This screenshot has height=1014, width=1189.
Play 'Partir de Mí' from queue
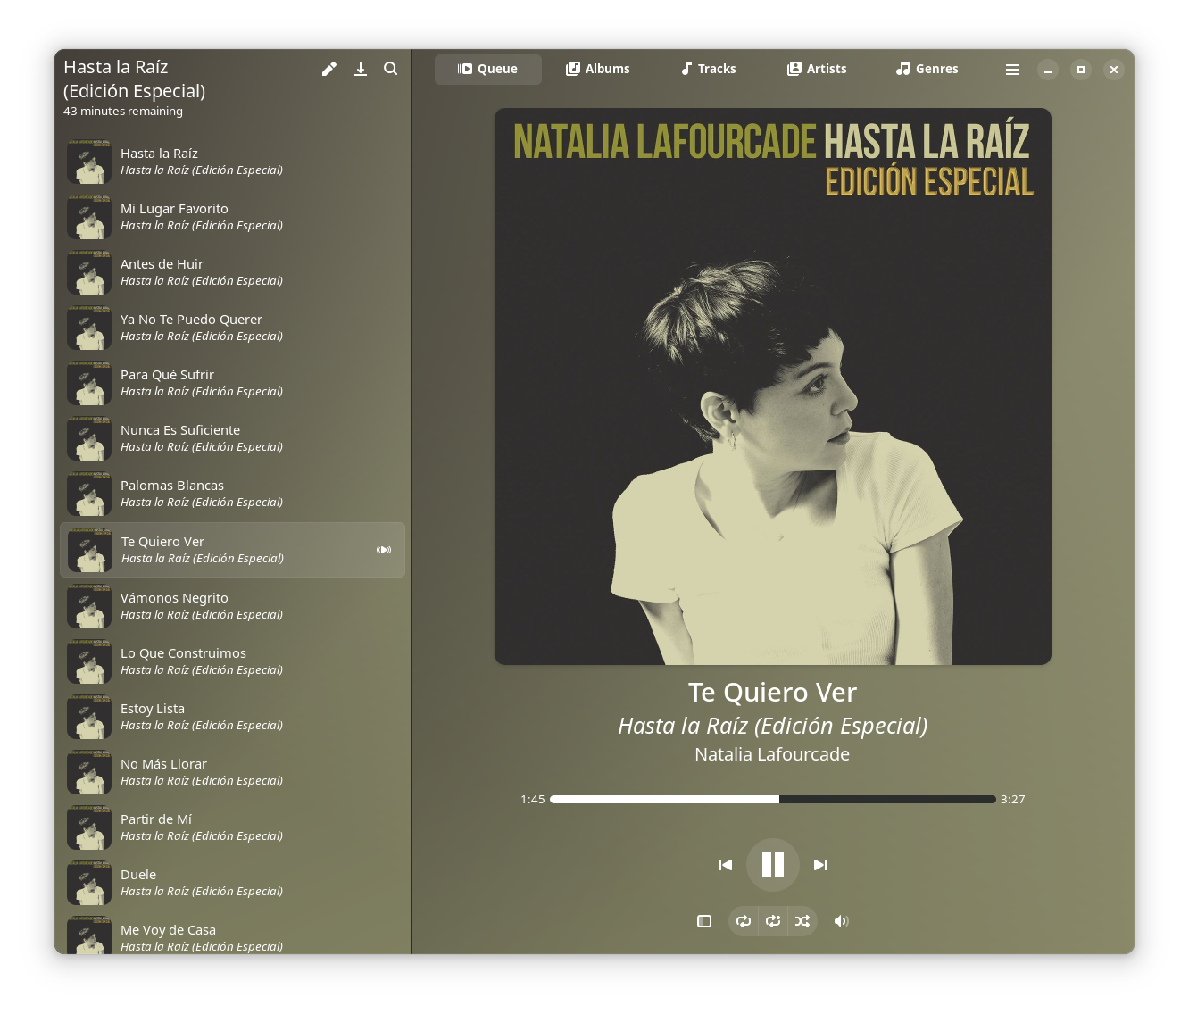pyautogui.click(x=232, y=827)
